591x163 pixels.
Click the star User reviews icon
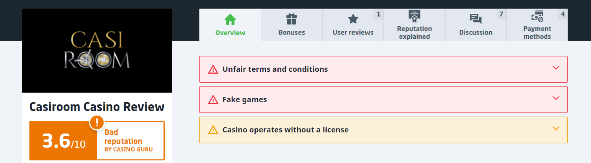point(353,19)
